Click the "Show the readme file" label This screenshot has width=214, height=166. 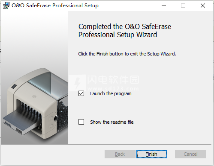(x=112, y=122)
